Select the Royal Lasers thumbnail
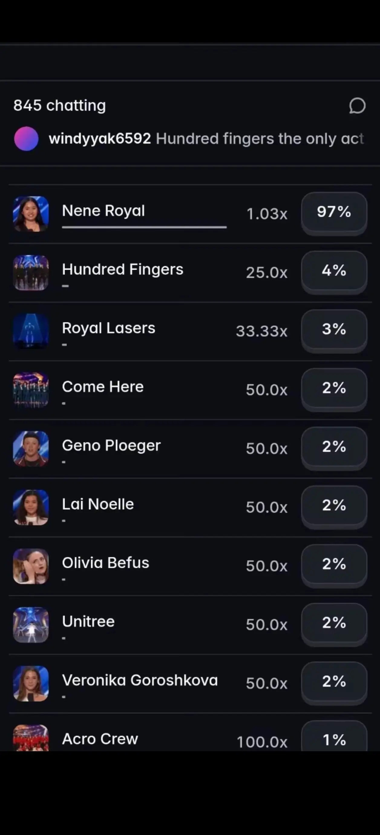The height and width of the screenshot is (835, 380). (x=31, y=331)
